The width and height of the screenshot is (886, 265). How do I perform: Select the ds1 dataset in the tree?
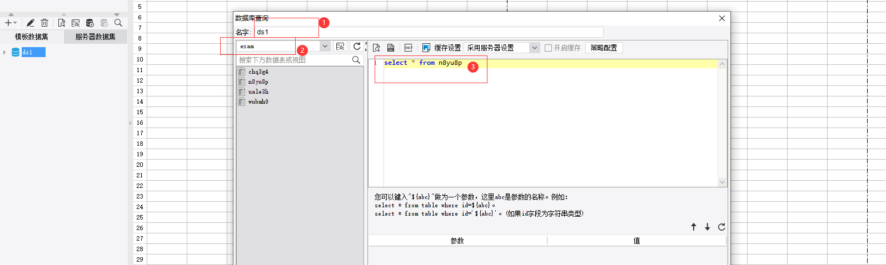(33, 52)
